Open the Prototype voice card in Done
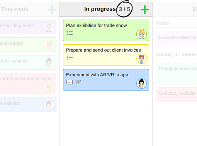Viewport: 197px width, 146px height. pyautogui.click(x=177, y=74)
